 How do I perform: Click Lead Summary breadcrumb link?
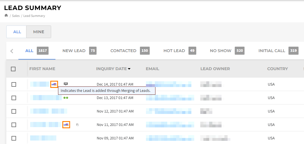(x=34, y=16)
